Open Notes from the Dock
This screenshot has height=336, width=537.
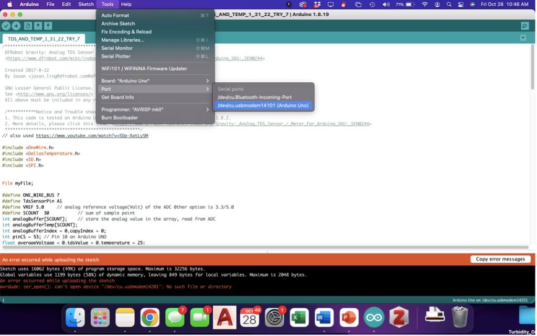tap(125, 318)
